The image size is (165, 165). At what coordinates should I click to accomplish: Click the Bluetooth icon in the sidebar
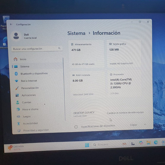click(16, 74)
